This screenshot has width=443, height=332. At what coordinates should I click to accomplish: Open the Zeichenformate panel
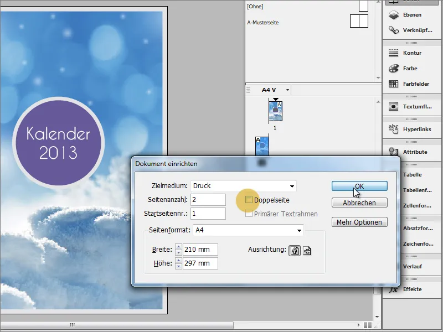[418, 243]
